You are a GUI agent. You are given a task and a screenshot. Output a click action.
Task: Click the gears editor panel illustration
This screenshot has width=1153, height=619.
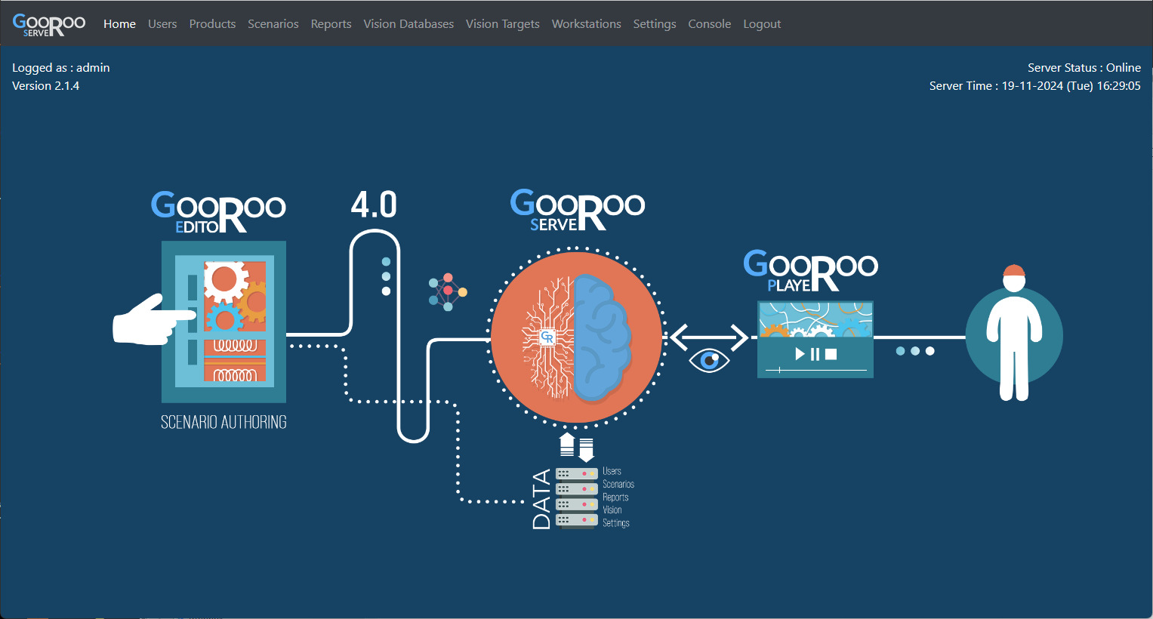tap(224, 322)
